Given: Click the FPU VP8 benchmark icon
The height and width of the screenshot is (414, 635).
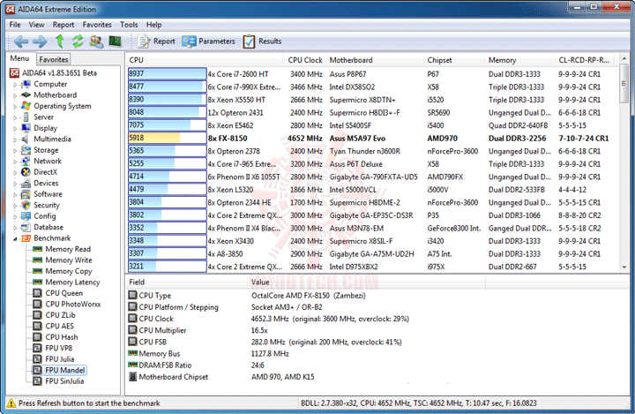Looking at the screenshot, I should click(37, 348).
